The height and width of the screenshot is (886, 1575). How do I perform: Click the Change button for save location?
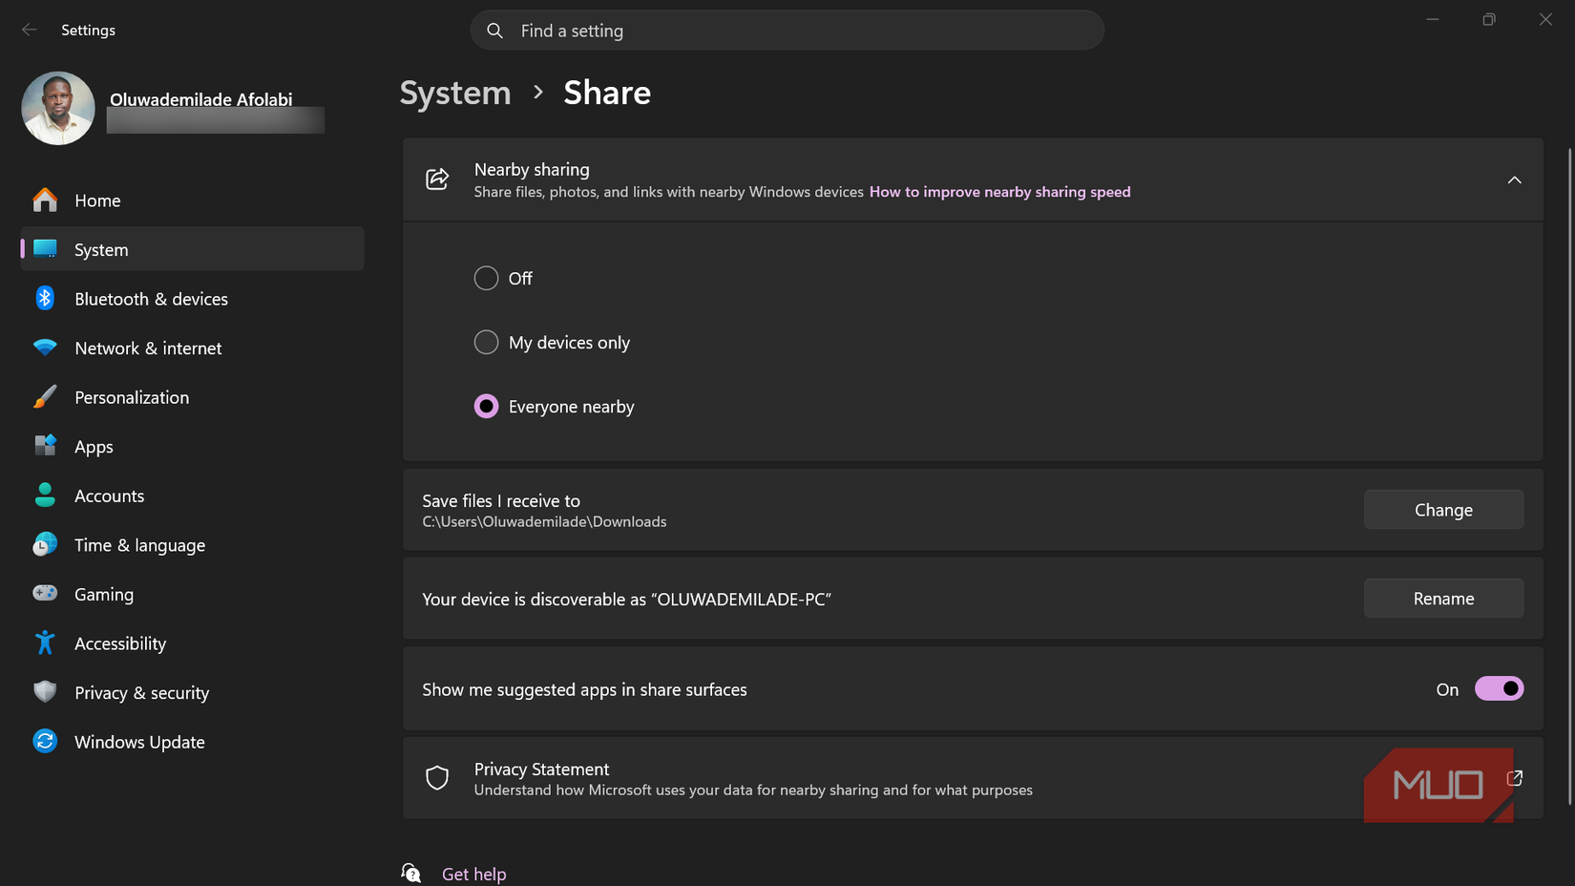tap(1443, 510)
